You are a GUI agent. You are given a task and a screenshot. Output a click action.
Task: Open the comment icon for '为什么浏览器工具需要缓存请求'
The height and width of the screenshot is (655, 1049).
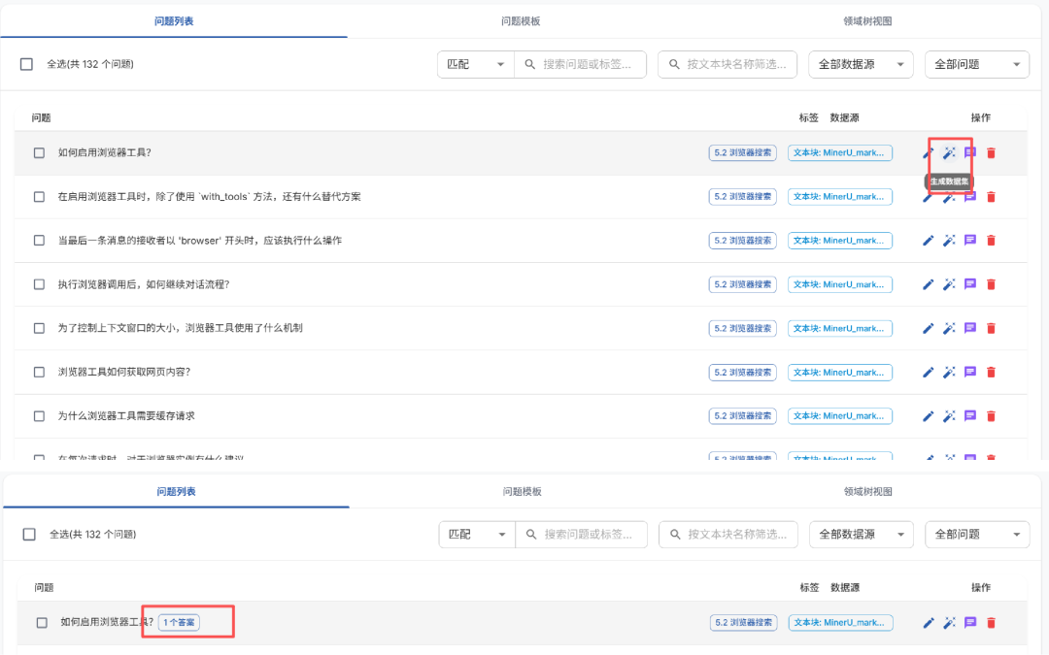click(x=970, y=415)
